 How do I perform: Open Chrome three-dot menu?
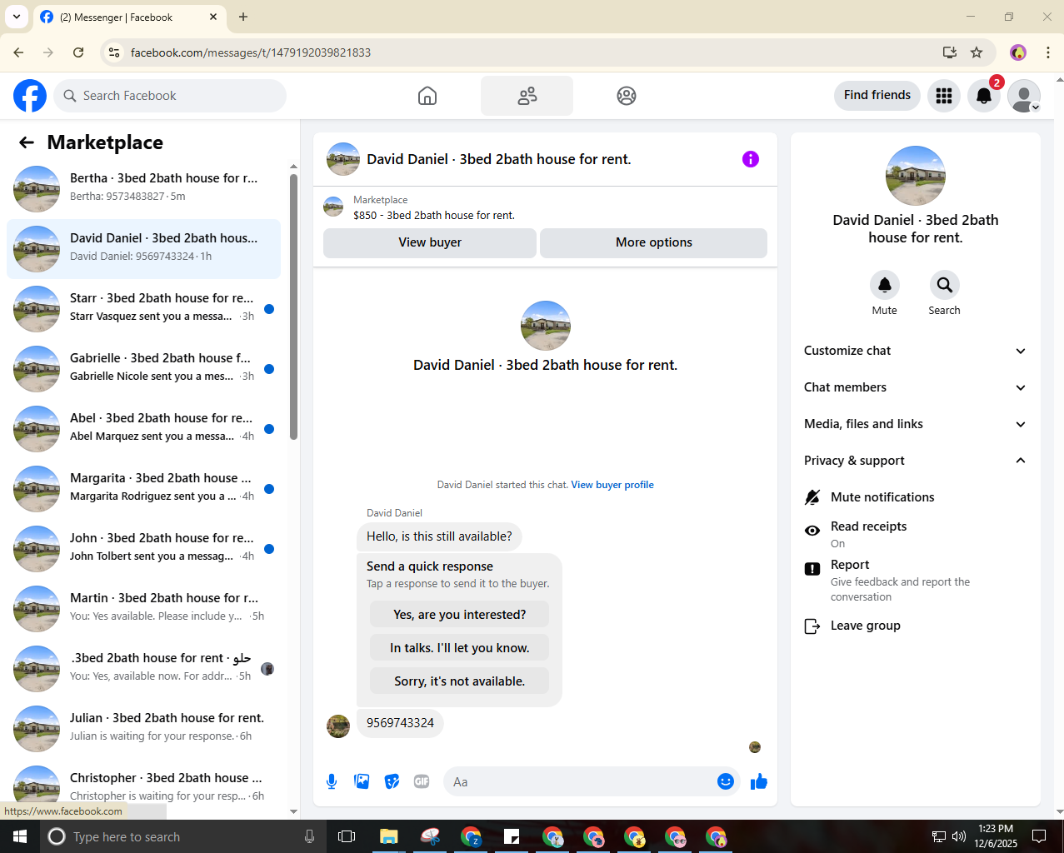pos(1048,52)
